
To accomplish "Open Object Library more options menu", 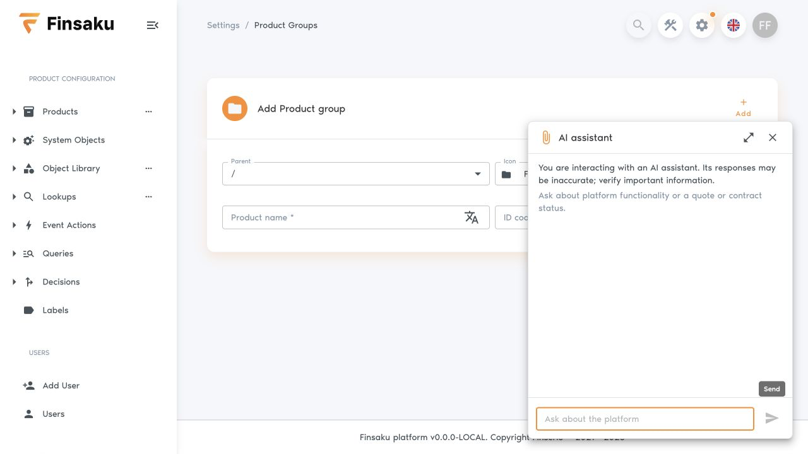I will 148,168.
